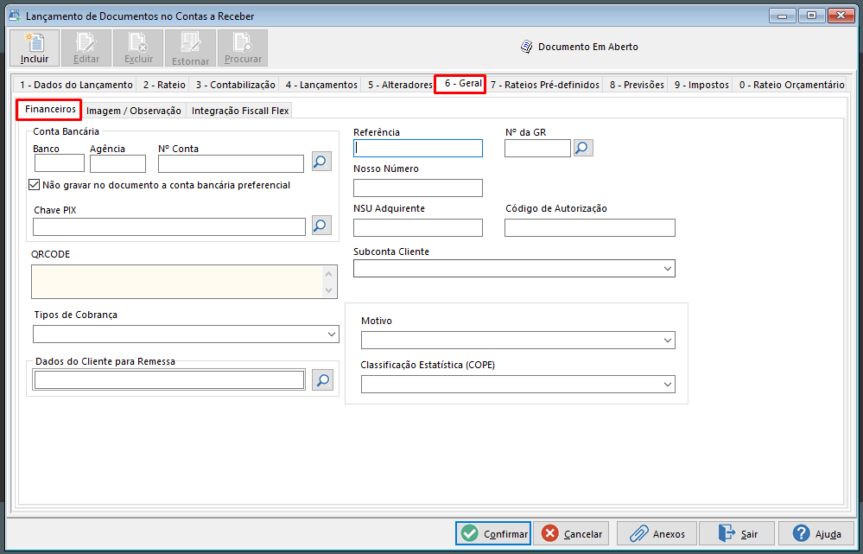Click the Referência input field
This screenshot has width=863, height=554.
tap(418, 148)
